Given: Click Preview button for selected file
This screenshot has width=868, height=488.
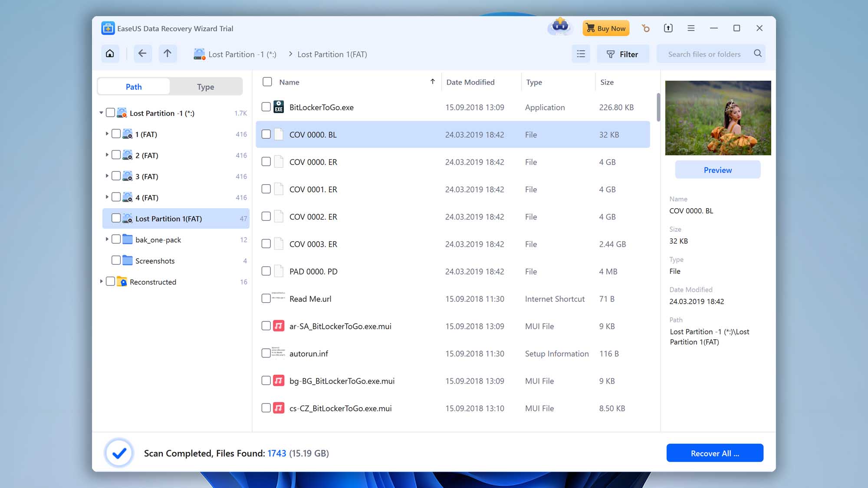Looking at the screenshot, I should 718,170.
